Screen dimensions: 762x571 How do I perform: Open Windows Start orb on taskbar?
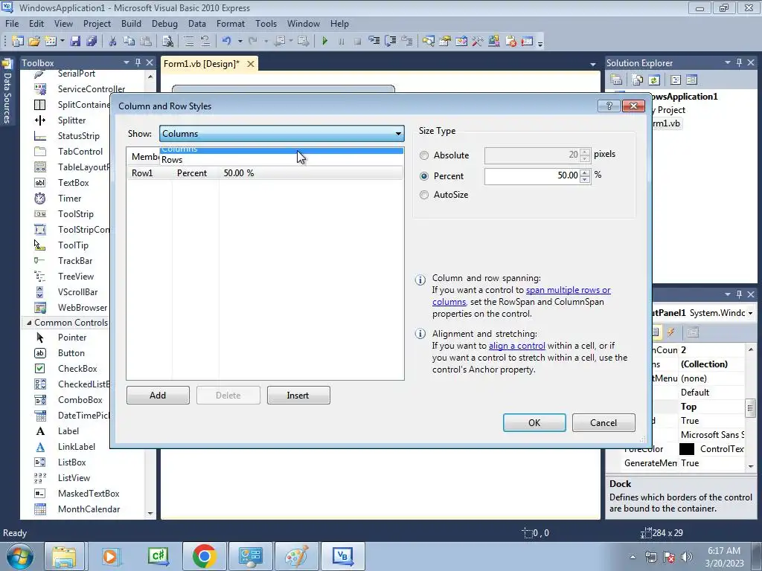[x=20, y=556]
